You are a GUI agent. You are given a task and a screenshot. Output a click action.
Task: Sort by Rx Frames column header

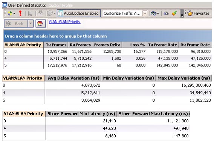pos(80,45)
